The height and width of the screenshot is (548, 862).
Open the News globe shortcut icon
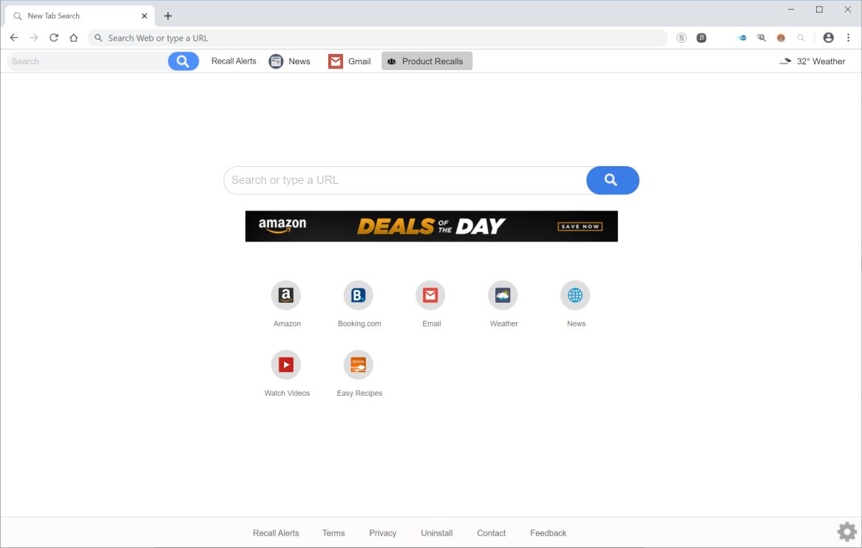pyautogui.click(x=575, y=295)
